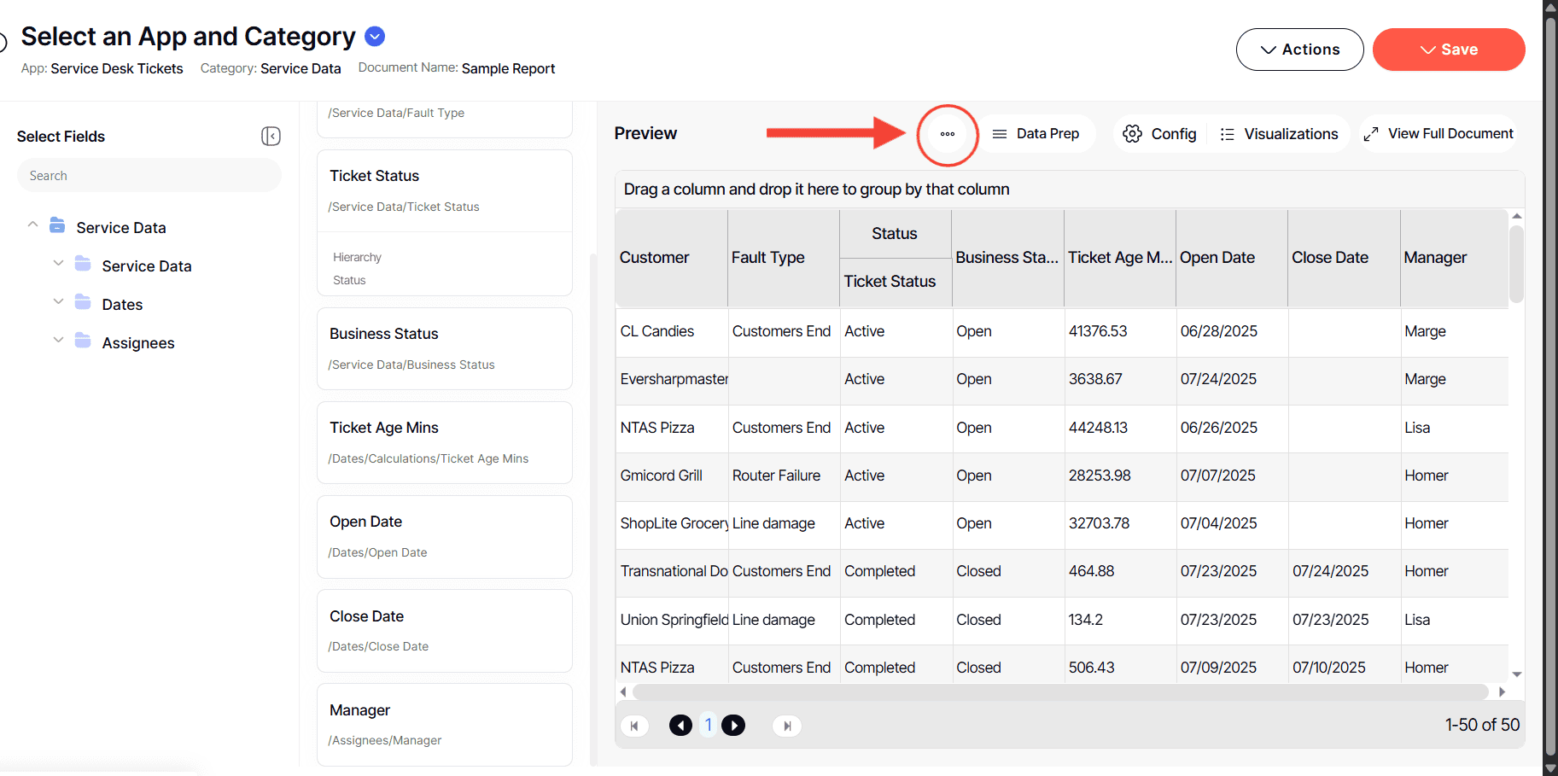Click the Assignees folder icon

83,341
